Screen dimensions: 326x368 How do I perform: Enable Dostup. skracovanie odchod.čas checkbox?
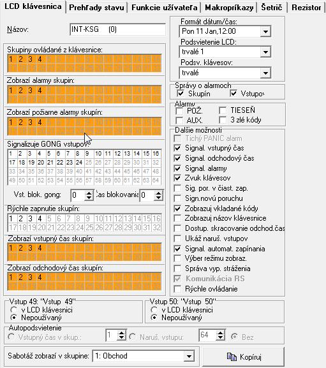177,228
